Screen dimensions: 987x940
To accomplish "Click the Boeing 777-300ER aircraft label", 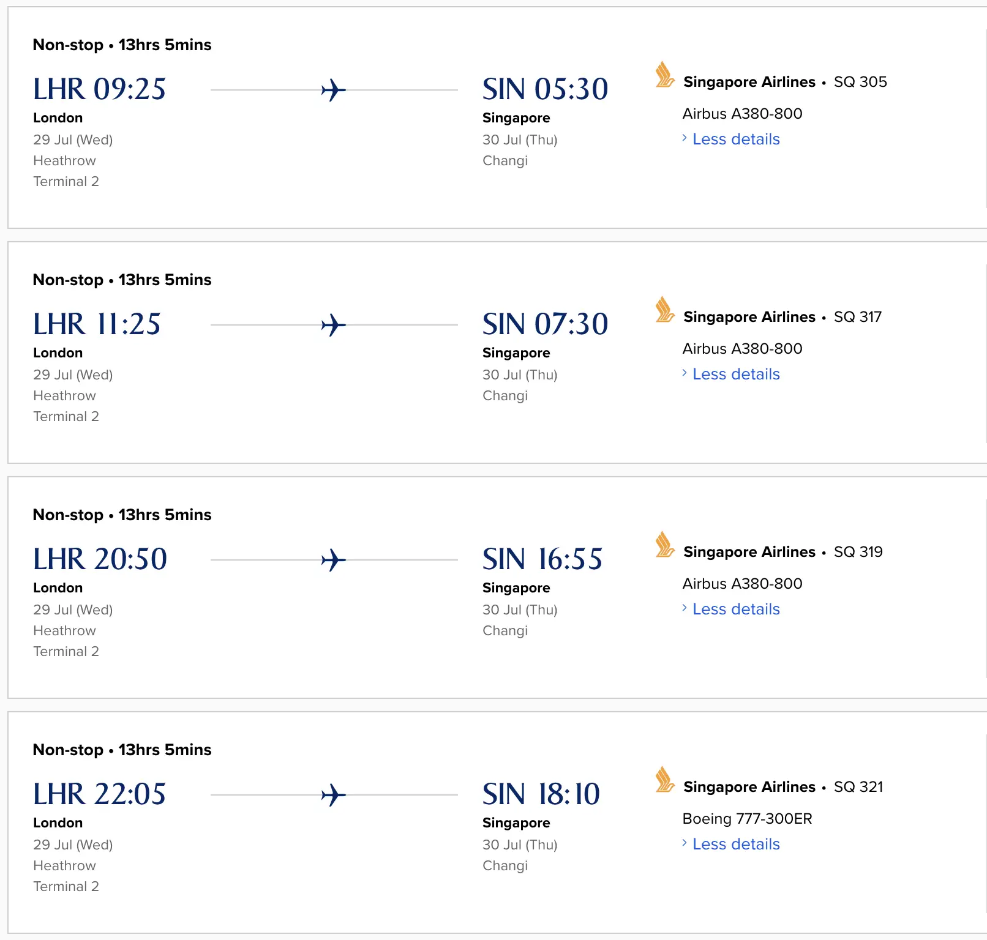I will pos(747,819).
